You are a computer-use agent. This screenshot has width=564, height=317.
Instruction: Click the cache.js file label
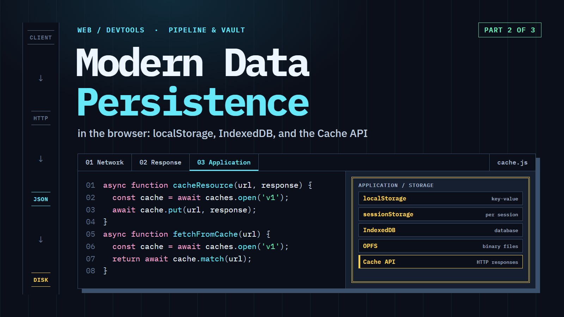point(513,162)
